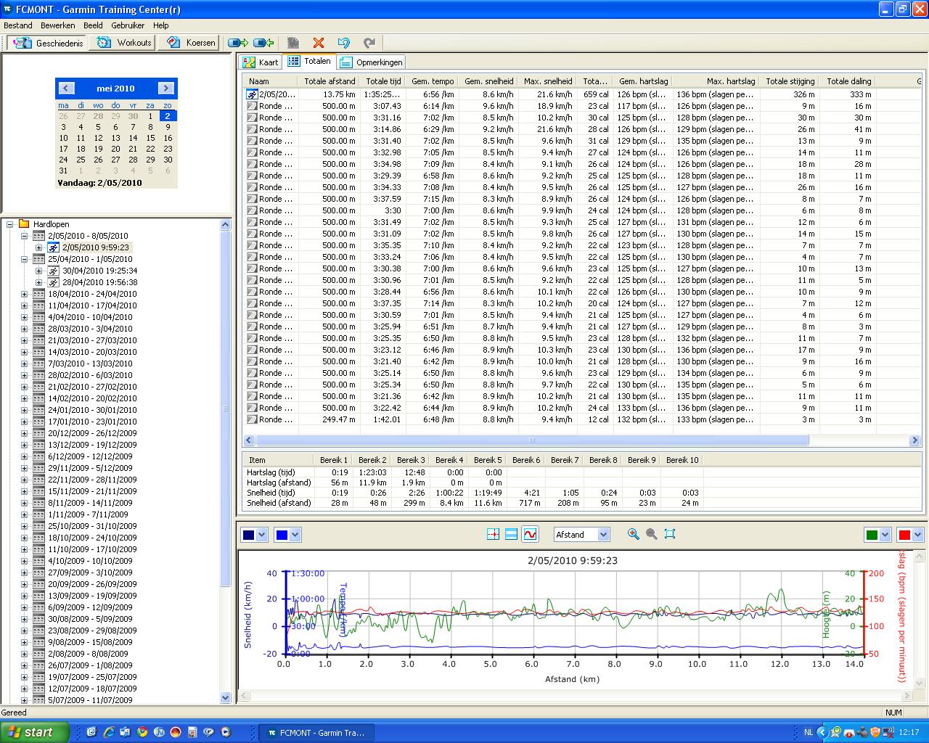
Task: Select tree item 1/11/2009 - 7/11/2009
Action: (x=88, y=514)
